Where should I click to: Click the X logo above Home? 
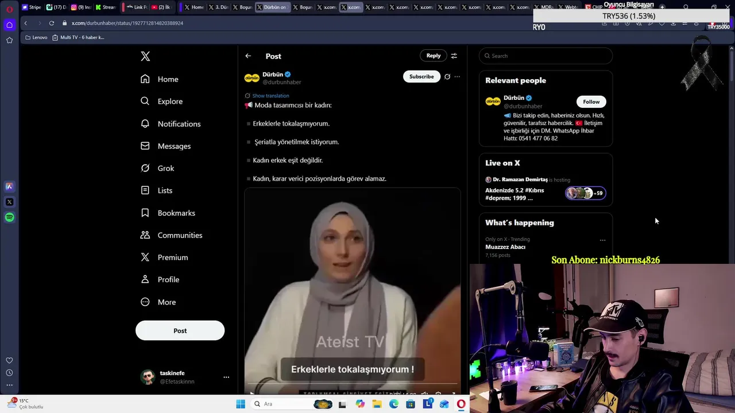145,56
